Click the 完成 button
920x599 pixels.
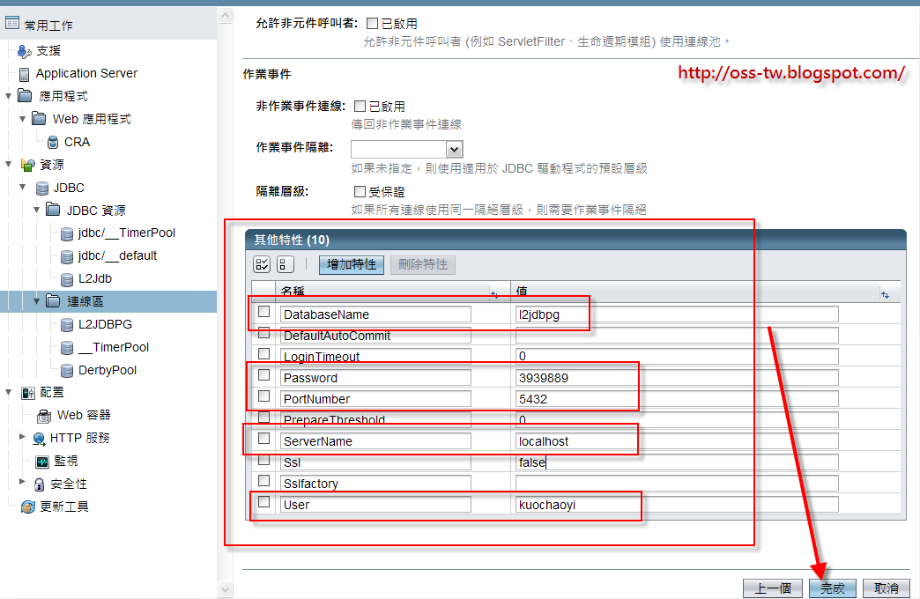832,588
